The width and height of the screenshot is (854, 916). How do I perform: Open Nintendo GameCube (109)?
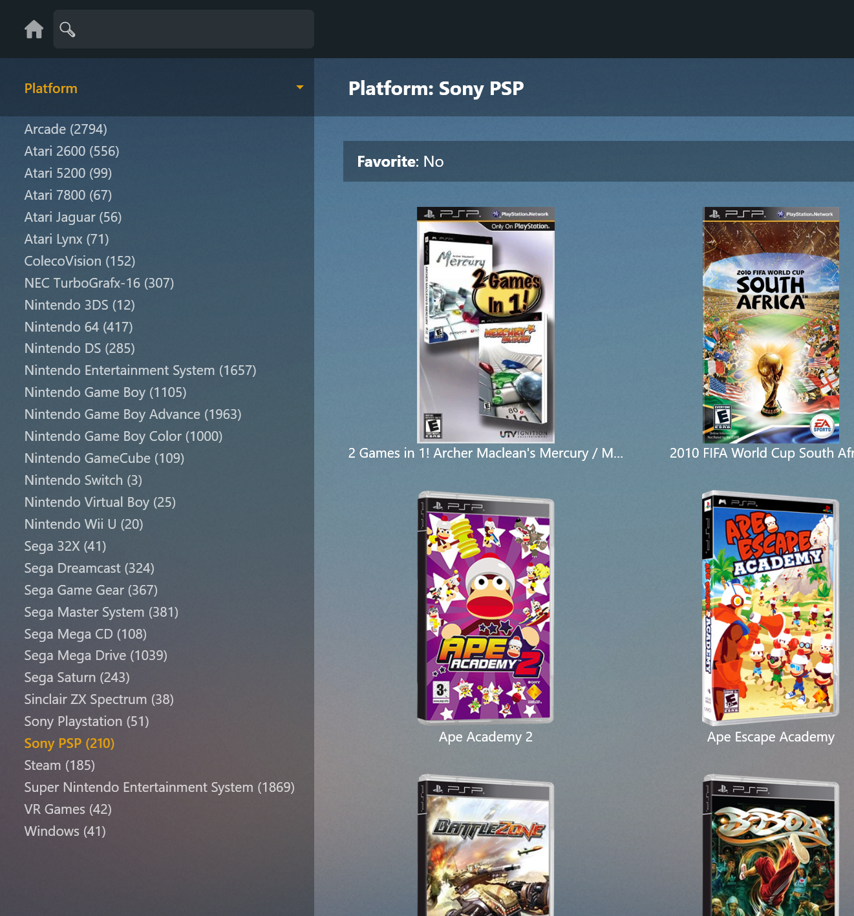pos(104,458)
